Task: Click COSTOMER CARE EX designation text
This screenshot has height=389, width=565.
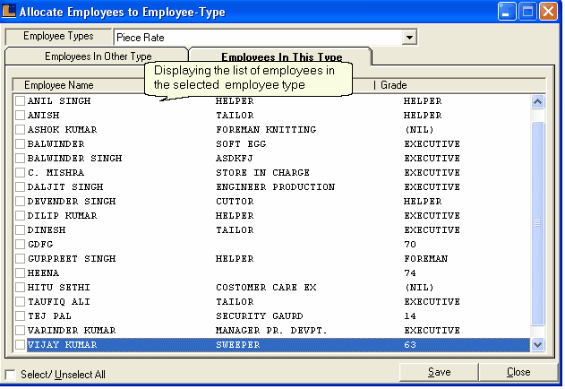Action: pos(266,287)
